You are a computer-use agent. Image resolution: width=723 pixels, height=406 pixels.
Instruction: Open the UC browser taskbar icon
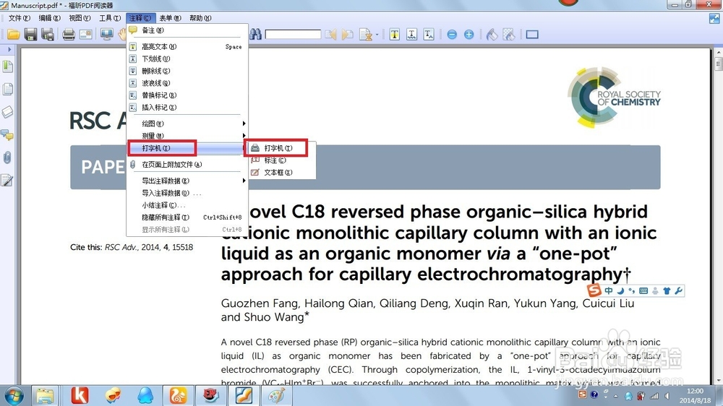click(x=178, y=395)
